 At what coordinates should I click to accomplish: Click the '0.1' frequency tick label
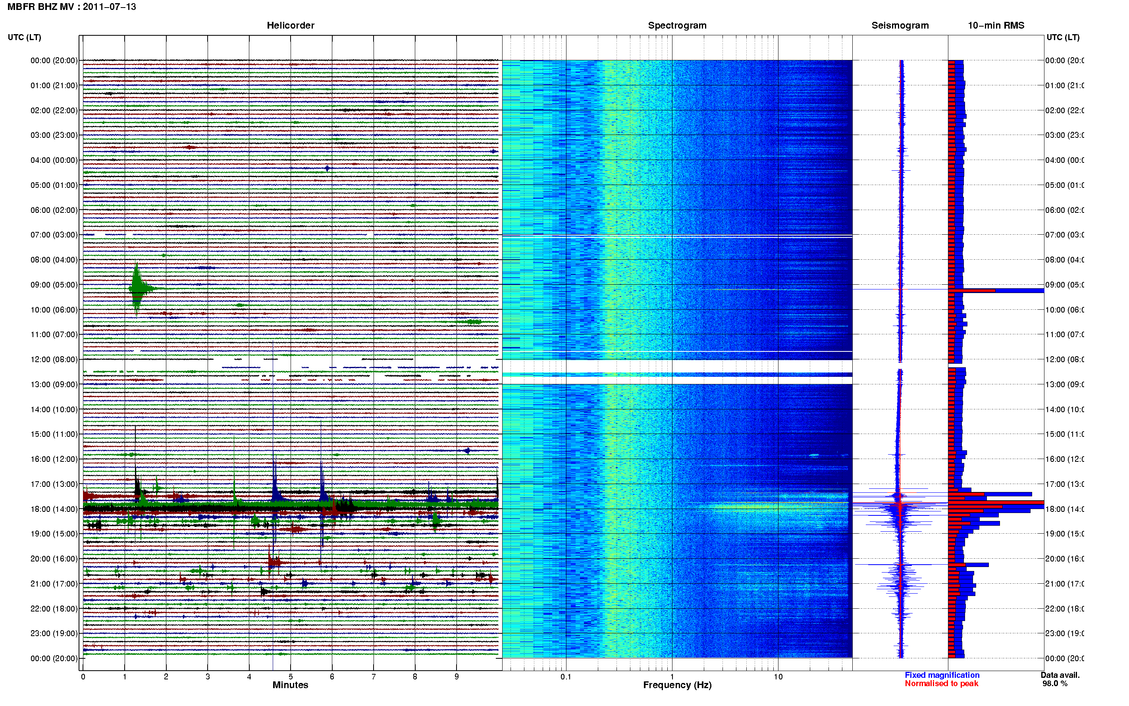point(566,677)
